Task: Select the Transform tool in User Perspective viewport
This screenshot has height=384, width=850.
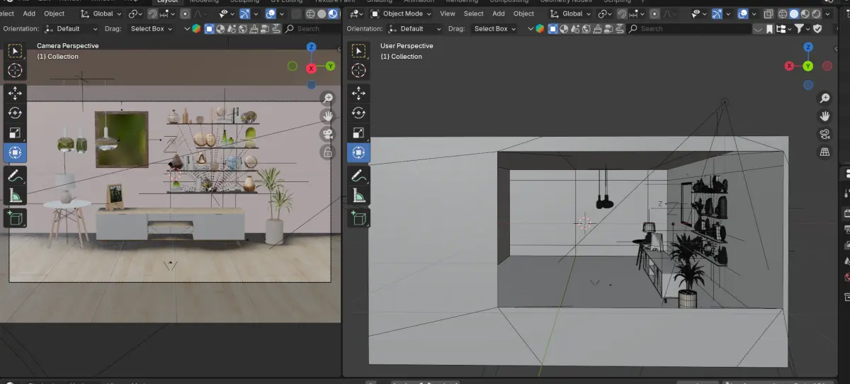Action: (x=358, y=152)
